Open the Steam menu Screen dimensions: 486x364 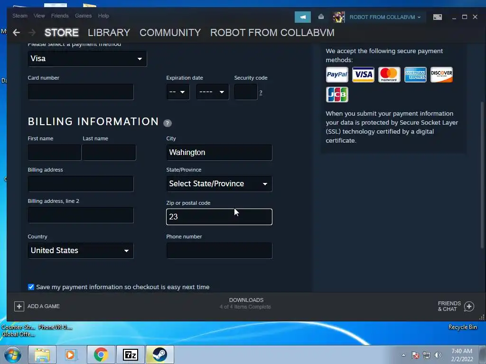pyautogui.click(x=20, y=16)
